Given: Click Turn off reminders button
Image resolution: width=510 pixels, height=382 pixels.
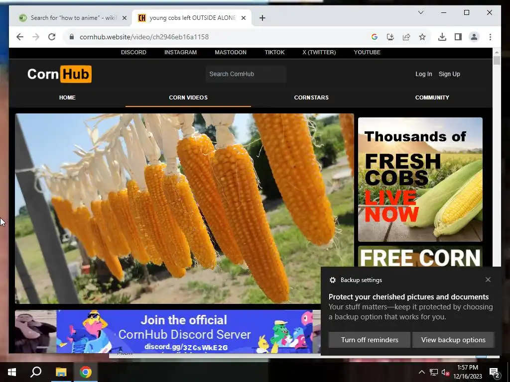Looking at the screenshot, I should [x=370, y=340].
